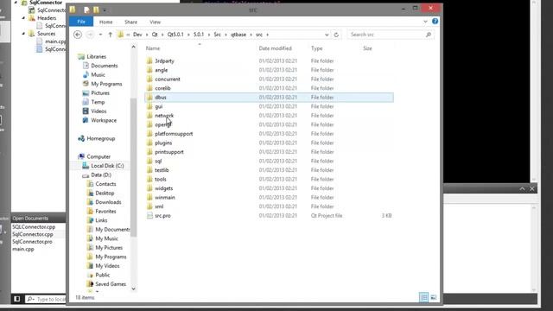Select the winmain folder
The width and height of the screenshot is (553, 311).
click(x=165, y=198)
